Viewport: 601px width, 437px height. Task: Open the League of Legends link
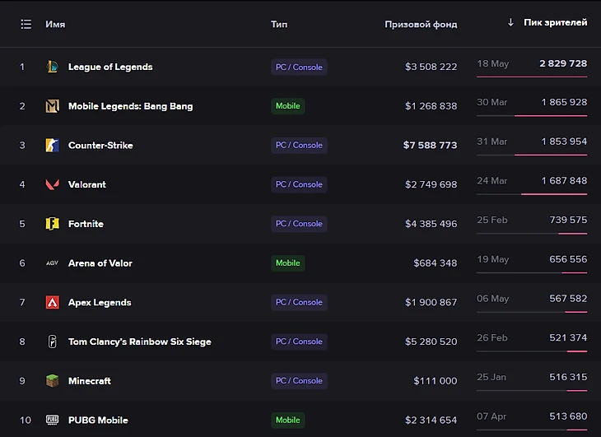pyautogui.click(x=110, y=67)
